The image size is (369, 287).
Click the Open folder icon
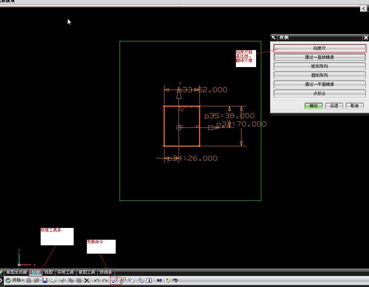(x=36, y=280)
